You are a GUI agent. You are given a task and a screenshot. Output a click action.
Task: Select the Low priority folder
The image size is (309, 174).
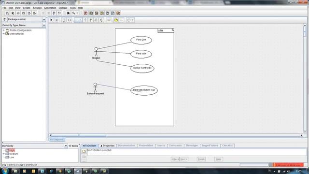tap(10, 157)
